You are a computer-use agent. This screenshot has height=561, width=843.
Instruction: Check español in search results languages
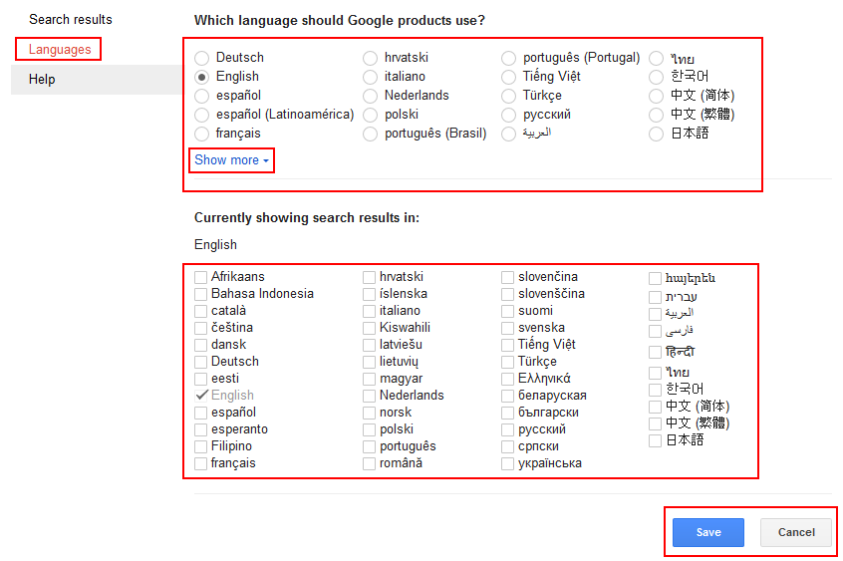coord(200,414)
